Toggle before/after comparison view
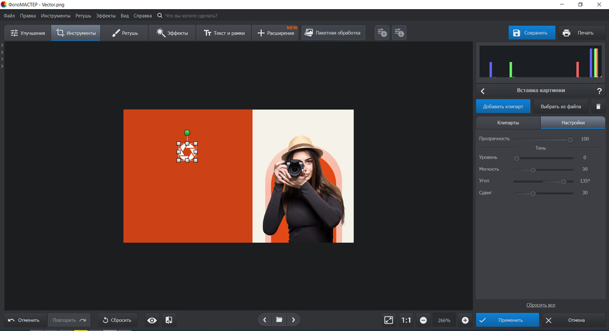Screen dimensions: 609x331 pos(169,320)
